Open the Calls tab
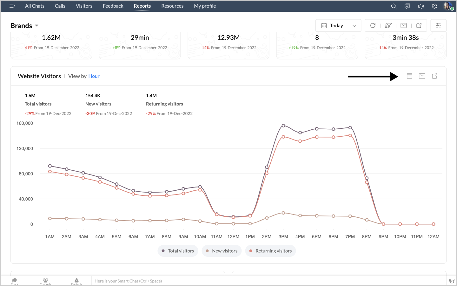 (x=60, y=6)
